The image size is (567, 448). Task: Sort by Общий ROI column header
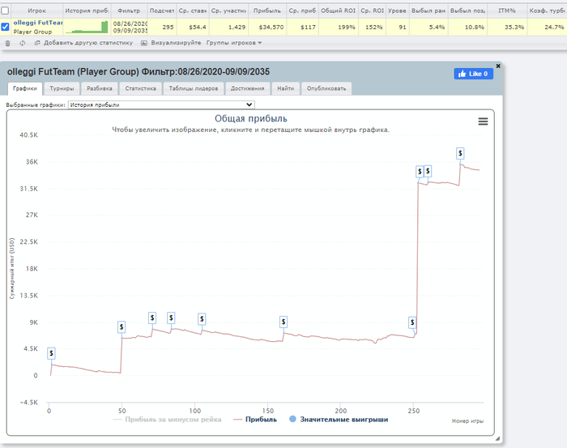coord(338,11)
